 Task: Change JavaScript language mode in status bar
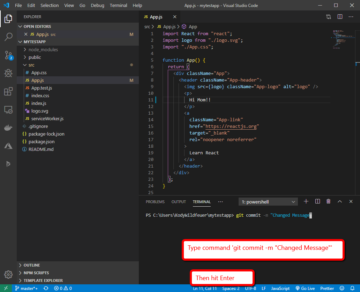coord(280,288)
